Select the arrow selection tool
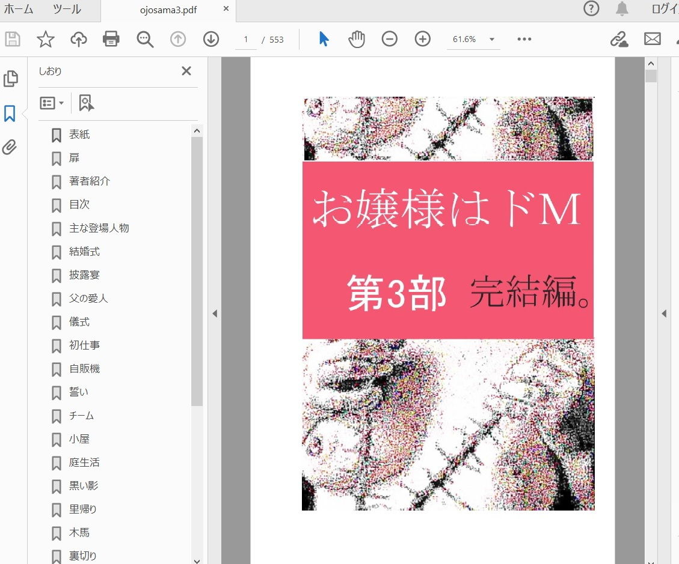Image resolution: width=679 pixels, height=564 pixels. (x=324, y=39)
